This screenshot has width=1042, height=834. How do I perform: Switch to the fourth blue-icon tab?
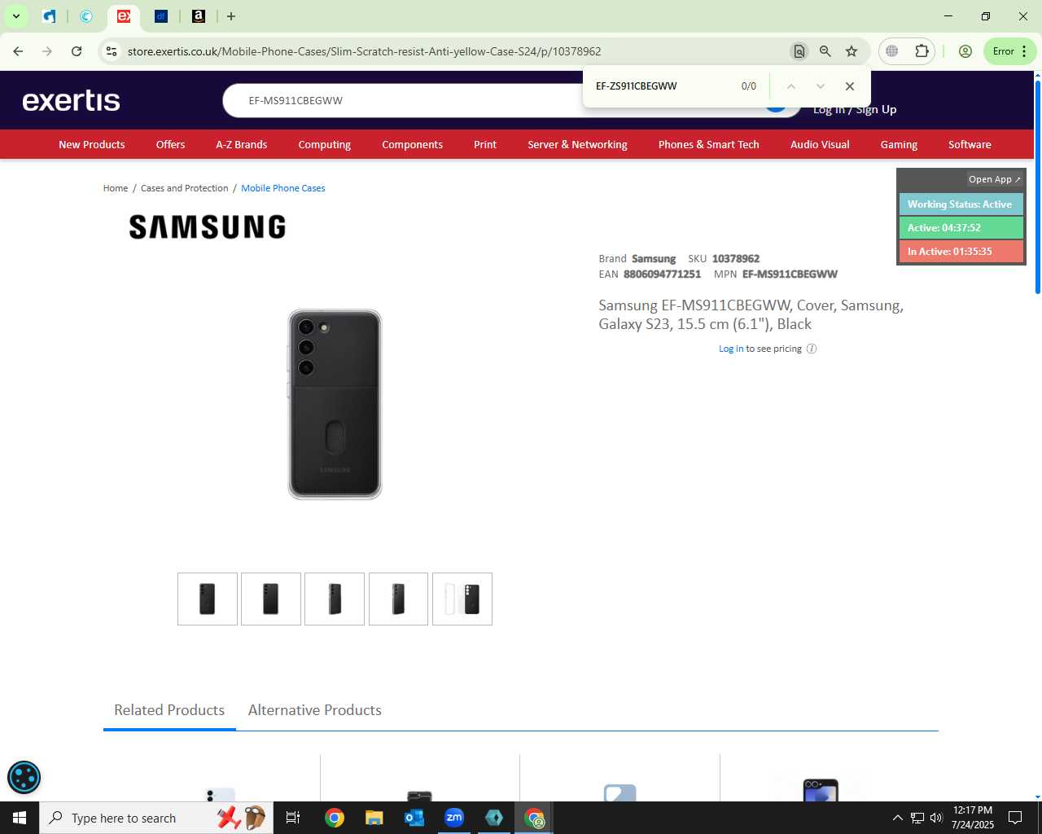coord(161,16)
